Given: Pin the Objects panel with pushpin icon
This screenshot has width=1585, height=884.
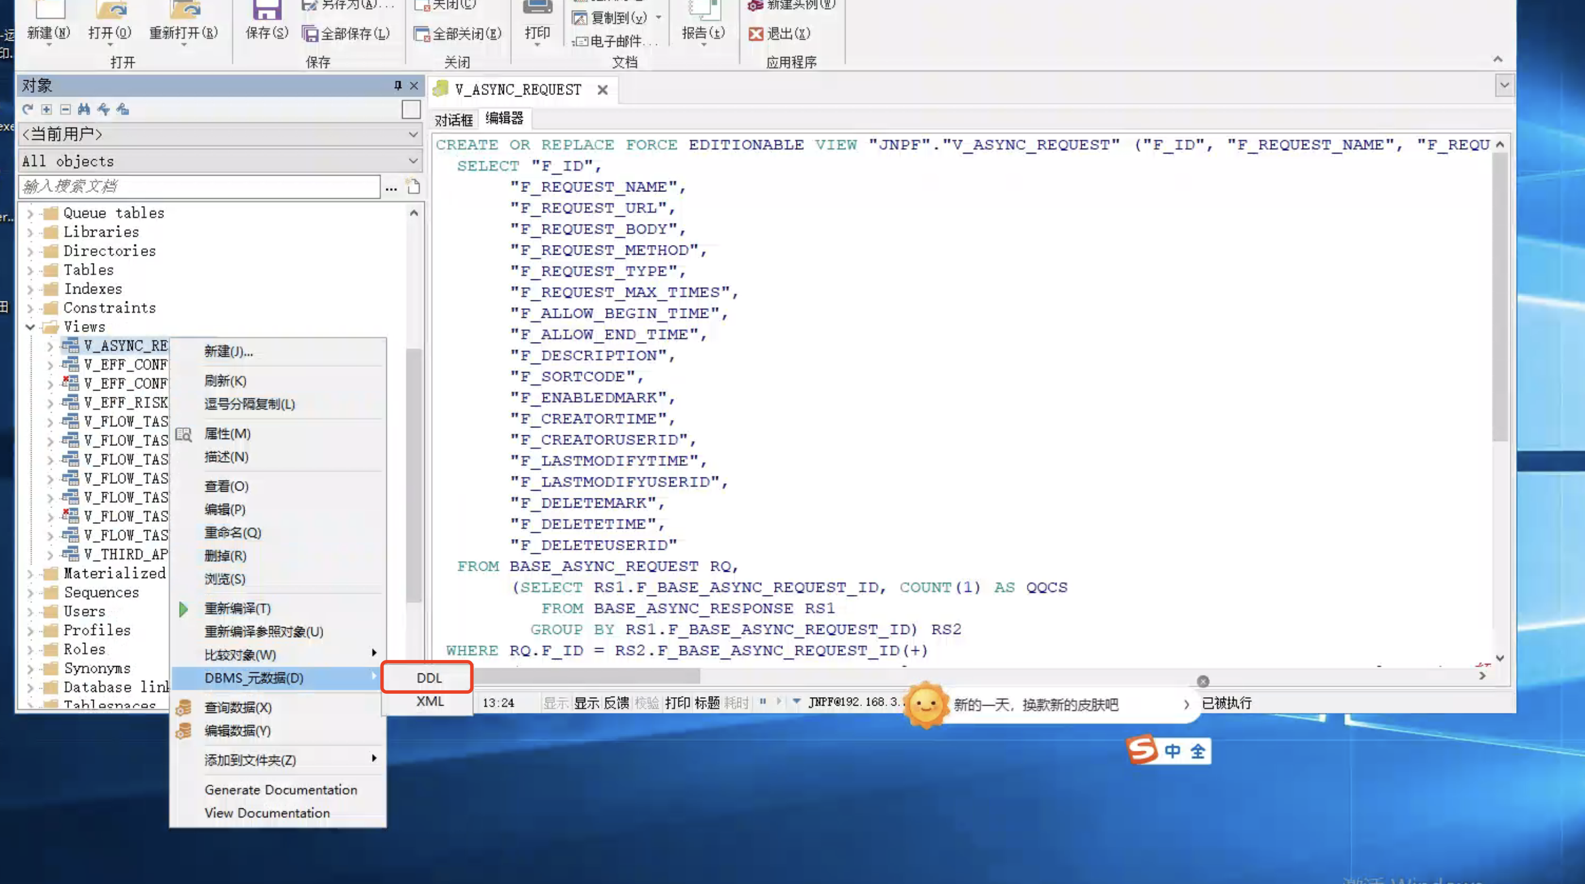Looking at the screenshot, I should point(398,85).
